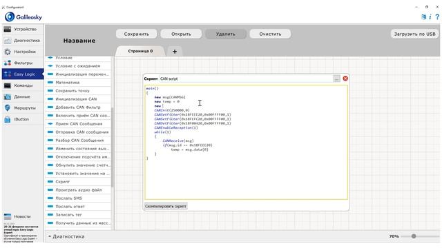This screenshot has height=248, width=442.
Task: Select the Условие с ожиданием block
Action: 78,66
